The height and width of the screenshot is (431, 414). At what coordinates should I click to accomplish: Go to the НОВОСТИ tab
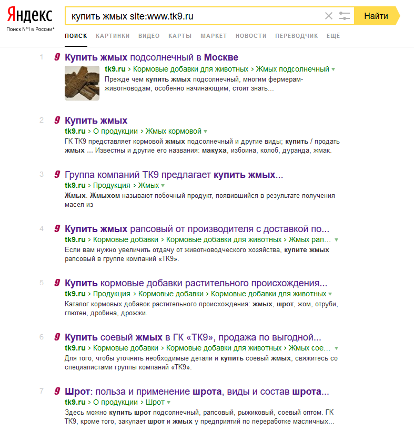click(251, 36)
